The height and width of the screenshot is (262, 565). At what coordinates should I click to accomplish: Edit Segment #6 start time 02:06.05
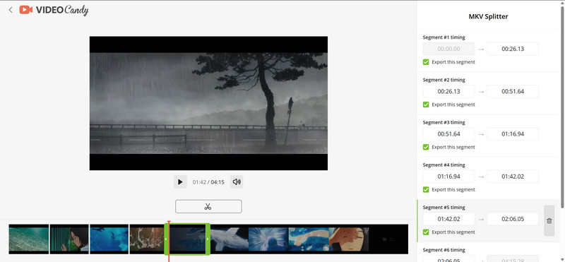tap(448, 258)
